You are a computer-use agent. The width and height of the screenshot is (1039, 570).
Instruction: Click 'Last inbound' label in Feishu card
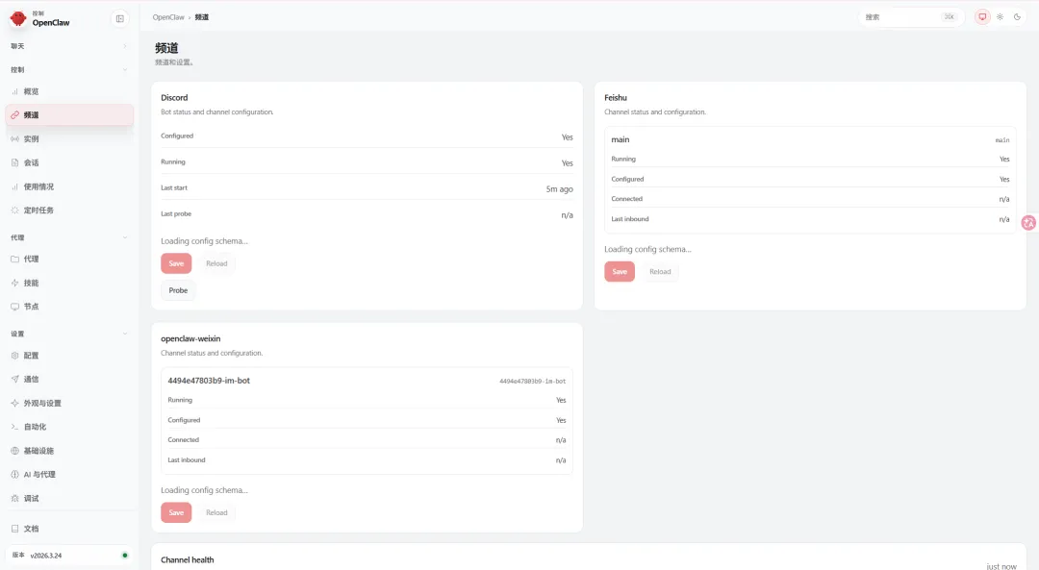(x=630, y=219)
